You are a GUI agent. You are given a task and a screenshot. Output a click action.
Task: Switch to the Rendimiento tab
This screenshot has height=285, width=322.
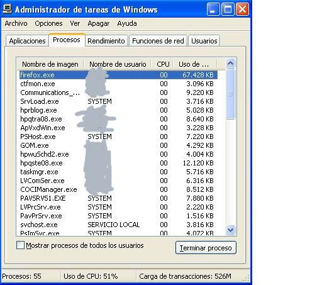[106, 41]
